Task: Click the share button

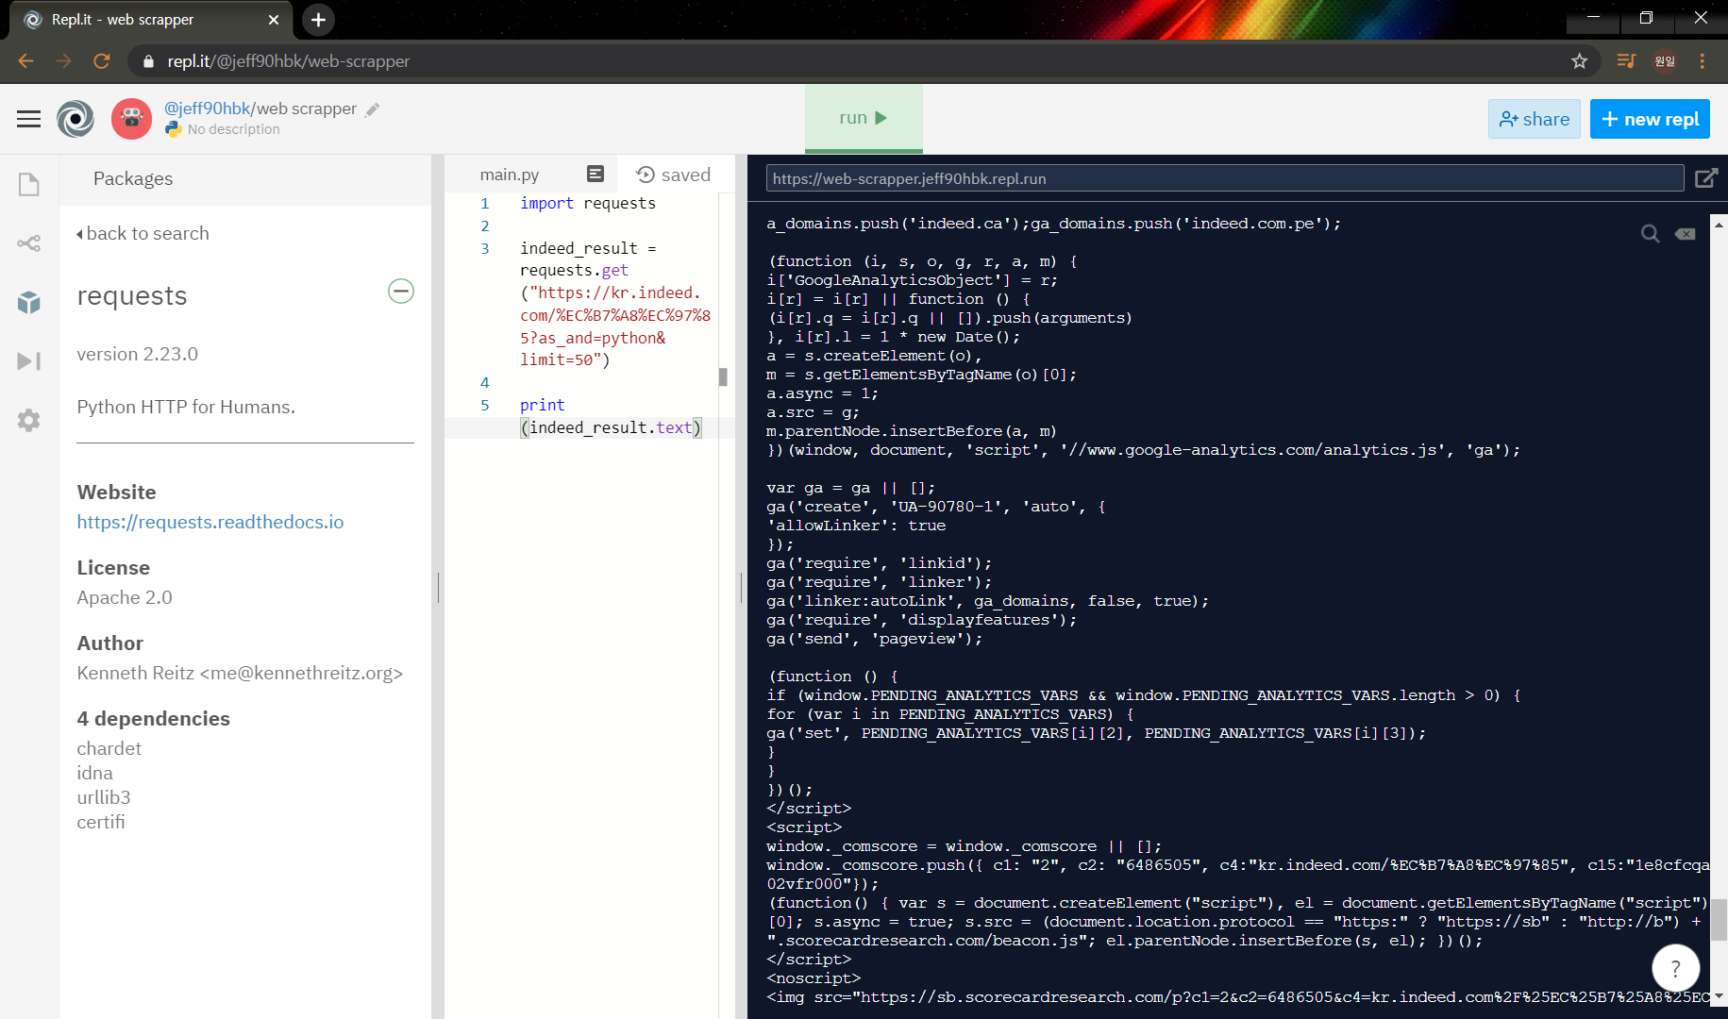Action: tap(1535, 119)
